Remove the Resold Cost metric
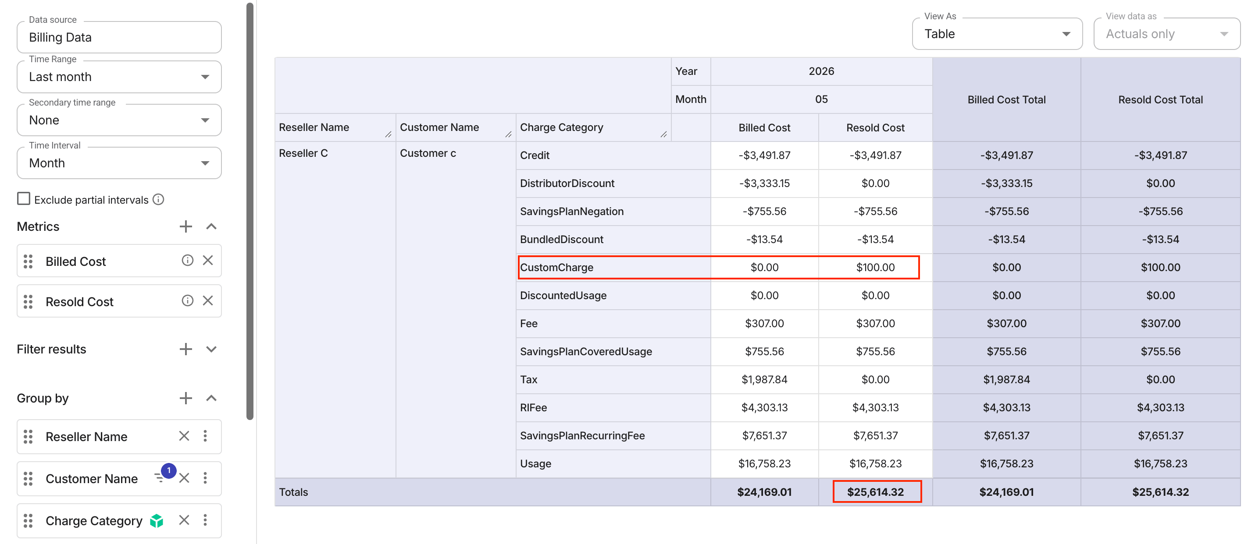The height and width of the screenshot is (544, 1255). (208, 301)
